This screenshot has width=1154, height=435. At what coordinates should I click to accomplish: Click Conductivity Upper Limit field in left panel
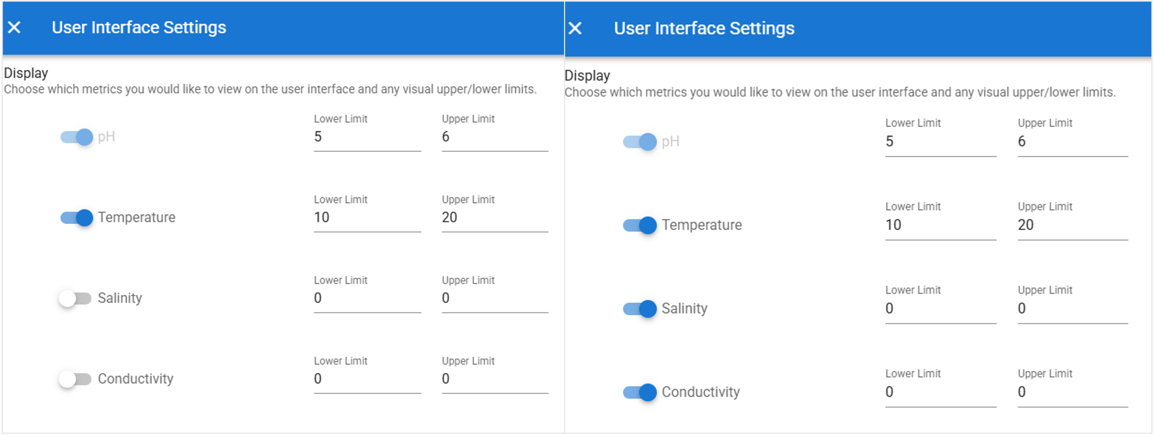tap(495, 379)
